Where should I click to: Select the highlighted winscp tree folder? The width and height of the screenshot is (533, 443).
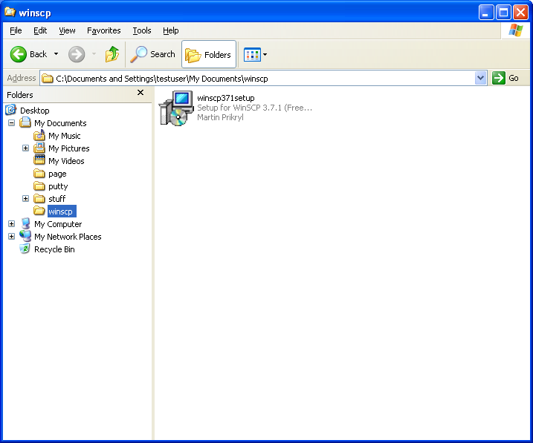[x=62, y=211]
